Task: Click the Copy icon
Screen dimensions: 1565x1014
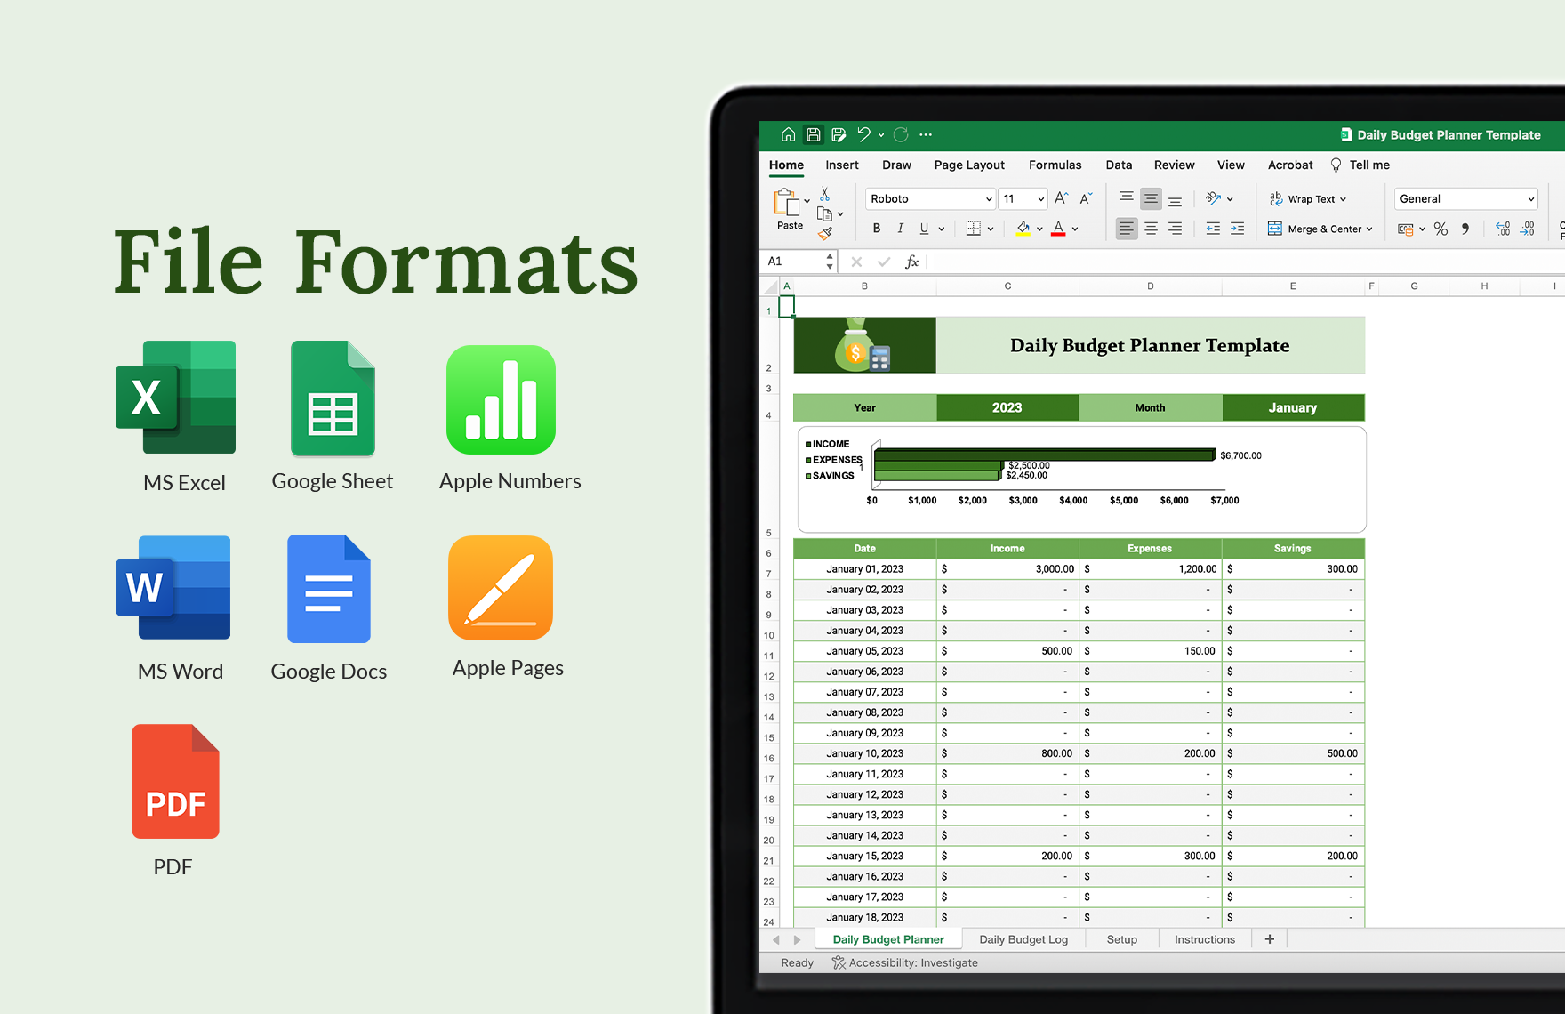Action: click(x=825, y=213)
